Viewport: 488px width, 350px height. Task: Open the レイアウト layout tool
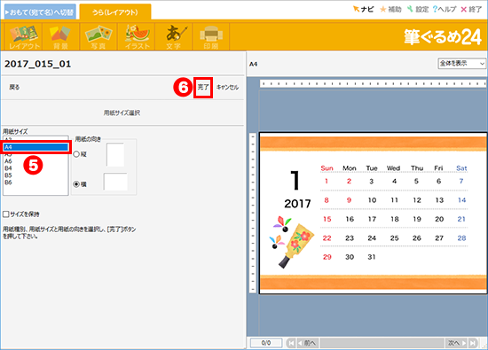pos(24,36)
